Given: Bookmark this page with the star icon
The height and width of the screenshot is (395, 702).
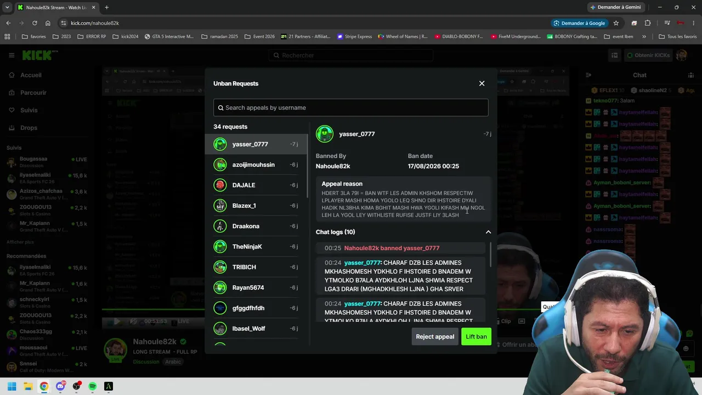Looking at the screenshot, I should point(616,23).
